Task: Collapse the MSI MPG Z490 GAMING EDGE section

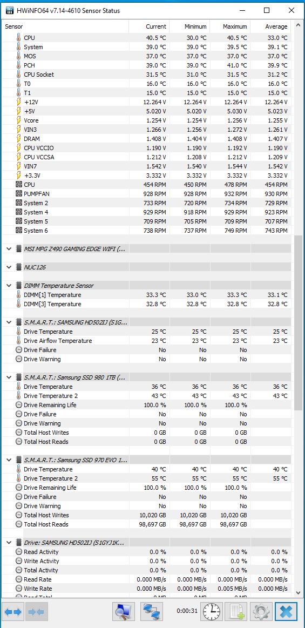Action: [x=9, y=249]
